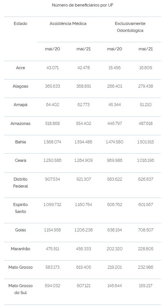Click the 'Assistência Médica' header

point(68,23)
